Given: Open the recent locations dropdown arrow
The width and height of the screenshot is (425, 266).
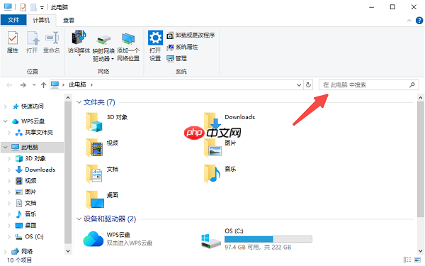Looking at the screenshot, I should (x=34, y=85).
